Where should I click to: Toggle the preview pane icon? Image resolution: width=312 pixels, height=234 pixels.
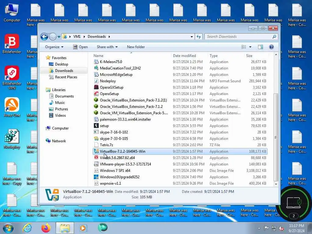pos(260,47)
